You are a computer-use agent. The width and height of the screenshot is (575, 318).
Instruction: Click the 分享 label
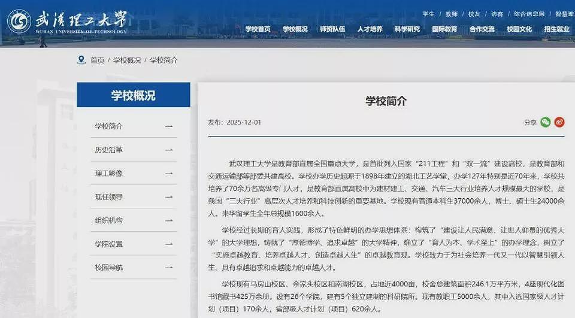(530, 123)
